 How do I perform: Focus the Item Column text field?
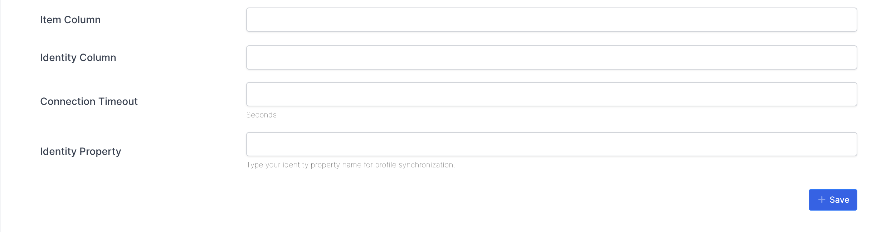(x=551, y=20)
